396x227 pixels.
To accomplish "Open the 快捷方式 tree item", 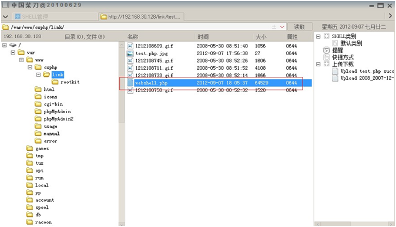I will pyautogui.click(x=343, y=57).
